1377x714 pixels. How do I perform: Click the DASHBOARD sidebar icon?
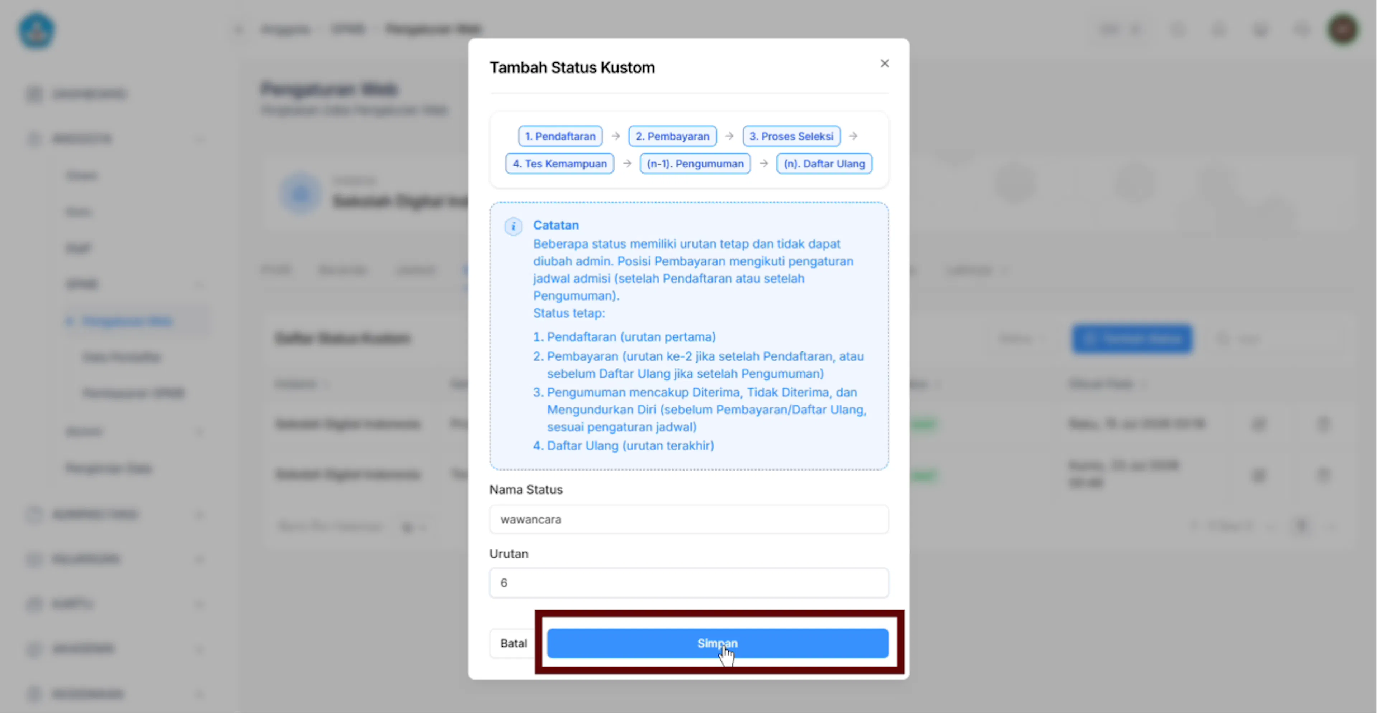[34, 94]
